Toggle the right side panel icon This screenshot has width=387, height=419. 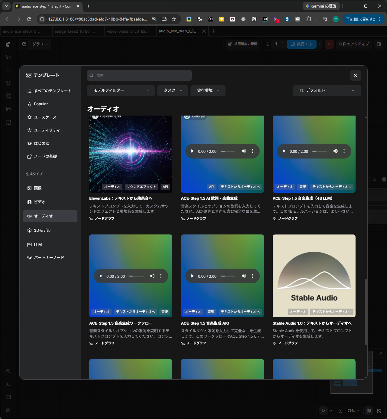point(379,44)
